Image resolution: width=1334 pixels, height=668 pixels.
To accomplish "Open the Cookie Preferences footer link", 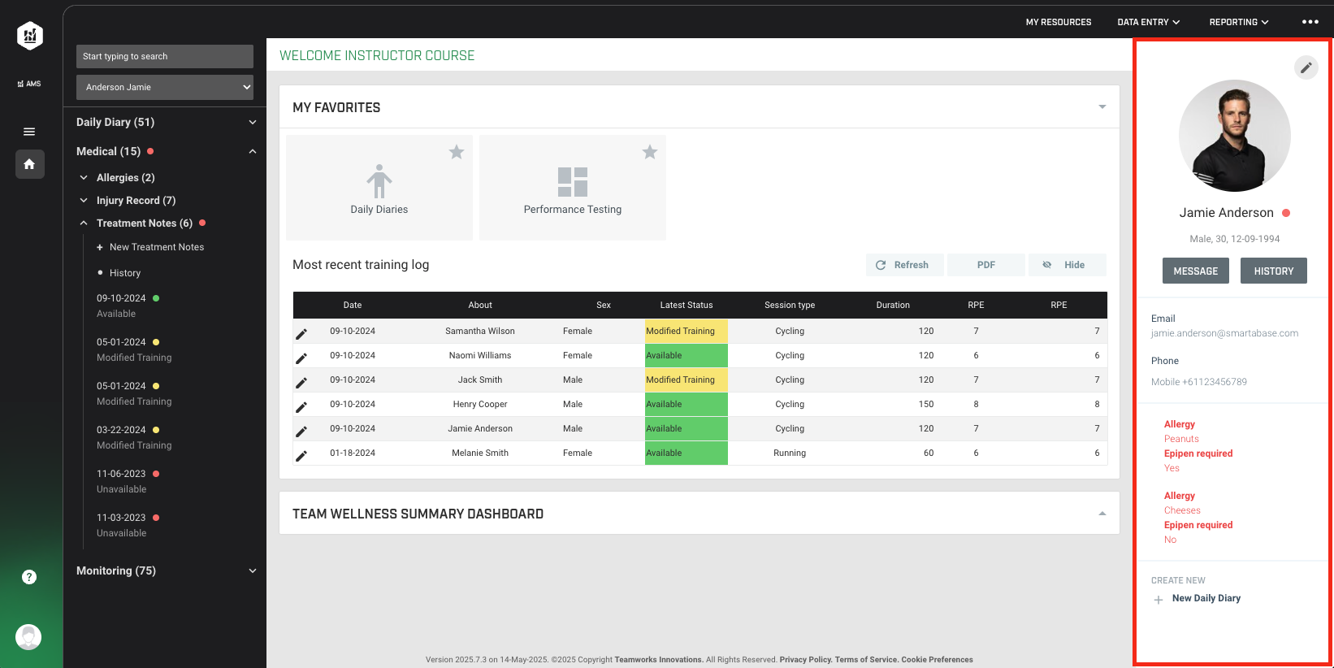I will point(937,660).
